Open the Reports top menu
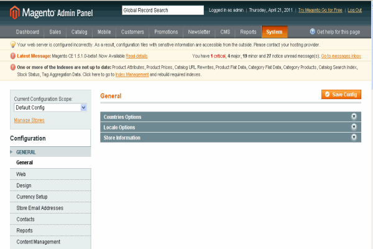 (248, 32)
